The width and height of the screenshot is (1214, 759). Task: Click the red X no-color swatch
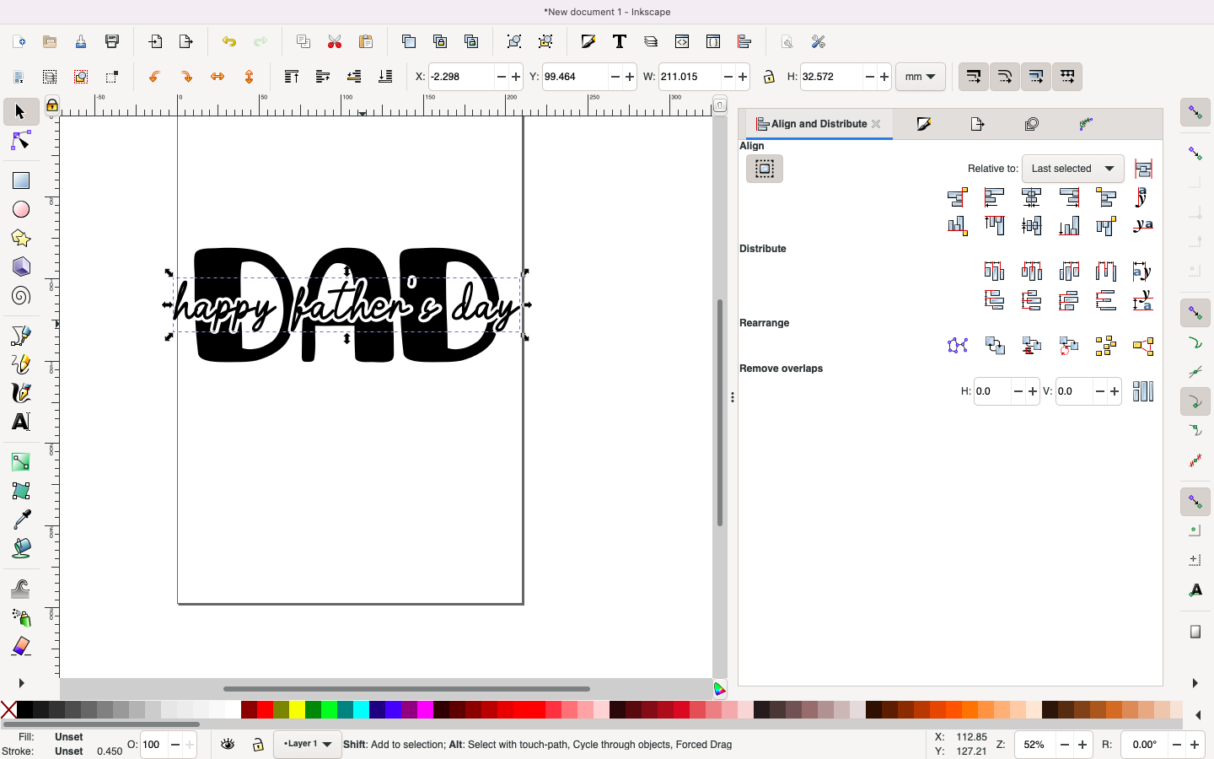[x=8, y=711]
